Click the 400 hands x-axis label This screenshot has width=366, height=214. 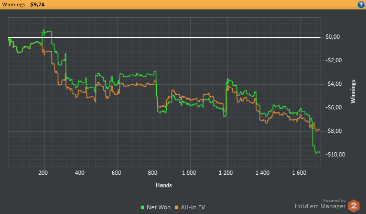click(80, 173)
